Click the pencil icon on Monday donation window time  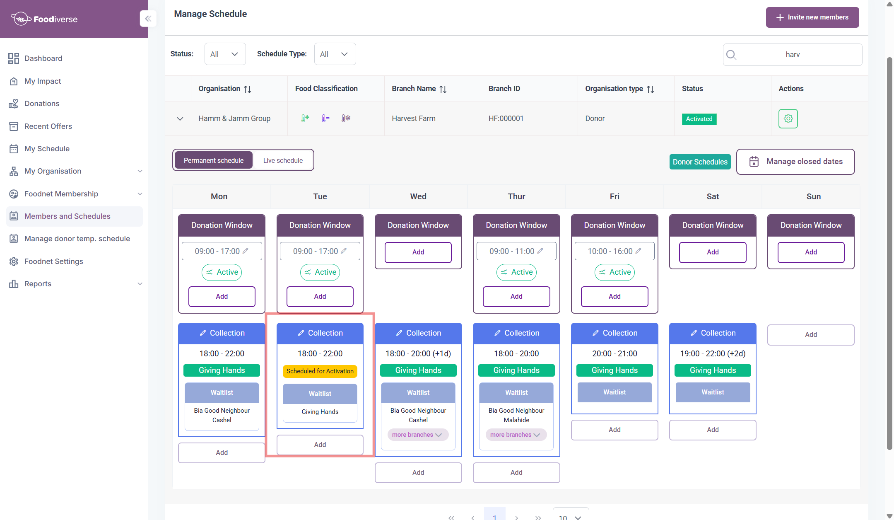pos(246,251)
